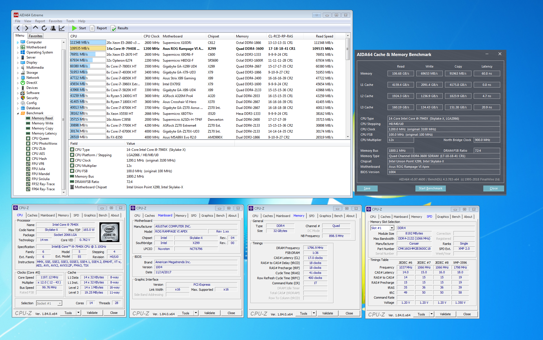The image size is (543, 340).
Task: Open Report from toolbar
Action: pyautogui.click(x=98, y=28)
